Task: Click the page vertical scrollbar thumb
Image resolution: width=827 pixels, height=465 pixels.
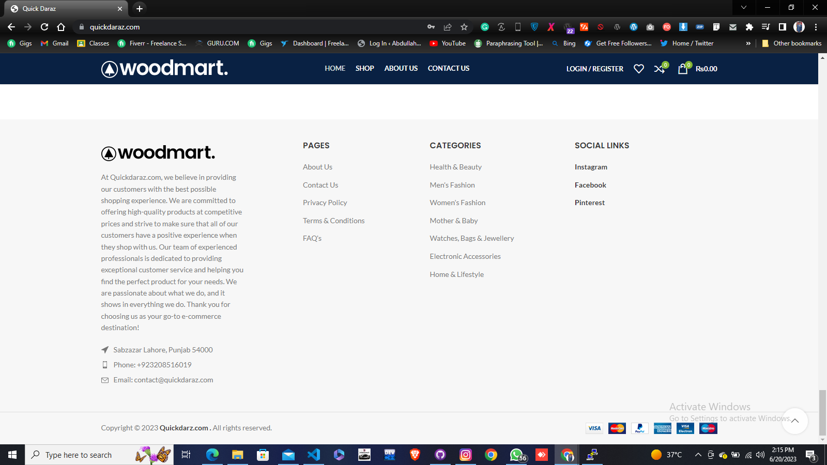Action: click(x=822, y=413)
